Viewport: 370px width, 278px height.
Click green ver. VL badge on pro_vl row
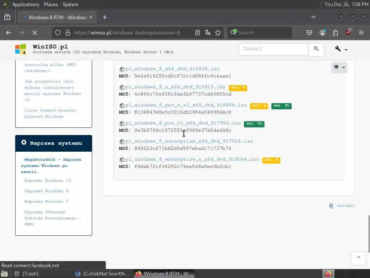coord(254,124)
